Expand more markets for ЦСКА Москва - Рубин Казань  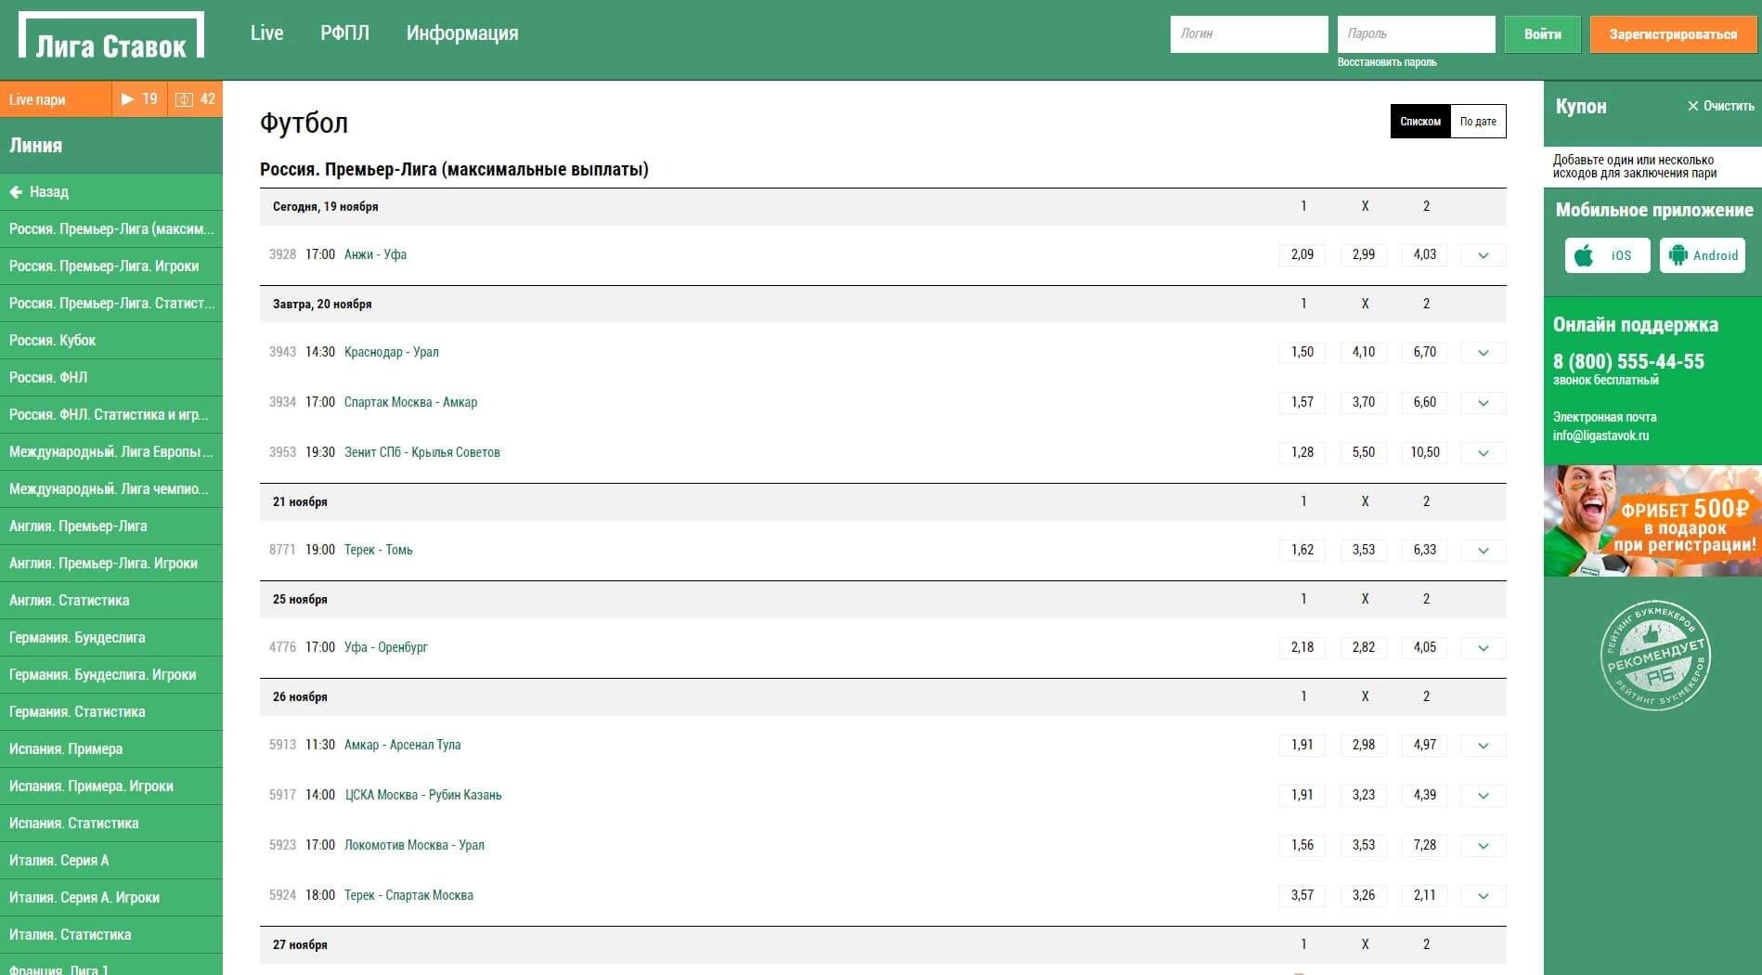tap(1483, 796)
